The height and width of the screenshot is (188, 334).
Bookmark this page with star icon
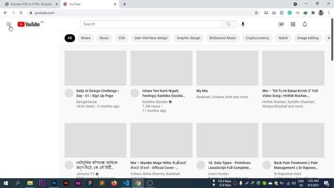[x=256, y=13]
